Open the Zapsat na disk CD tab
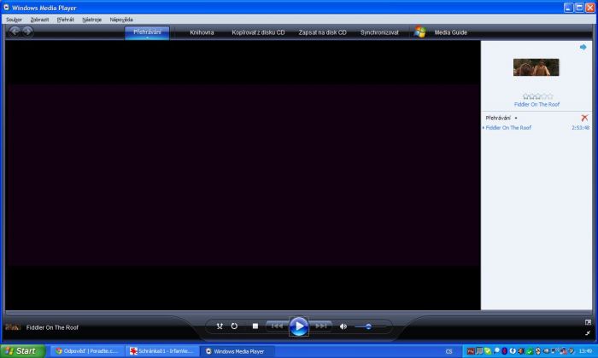598x358 pixels. tap(322, 32)
